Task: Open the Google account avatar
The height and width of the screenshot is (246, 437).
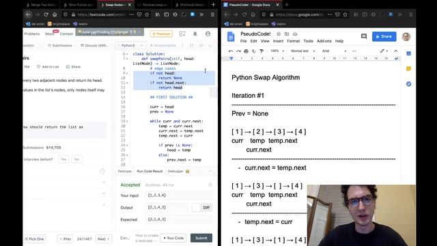Action: pyautogui.click(x=406, y=36)
